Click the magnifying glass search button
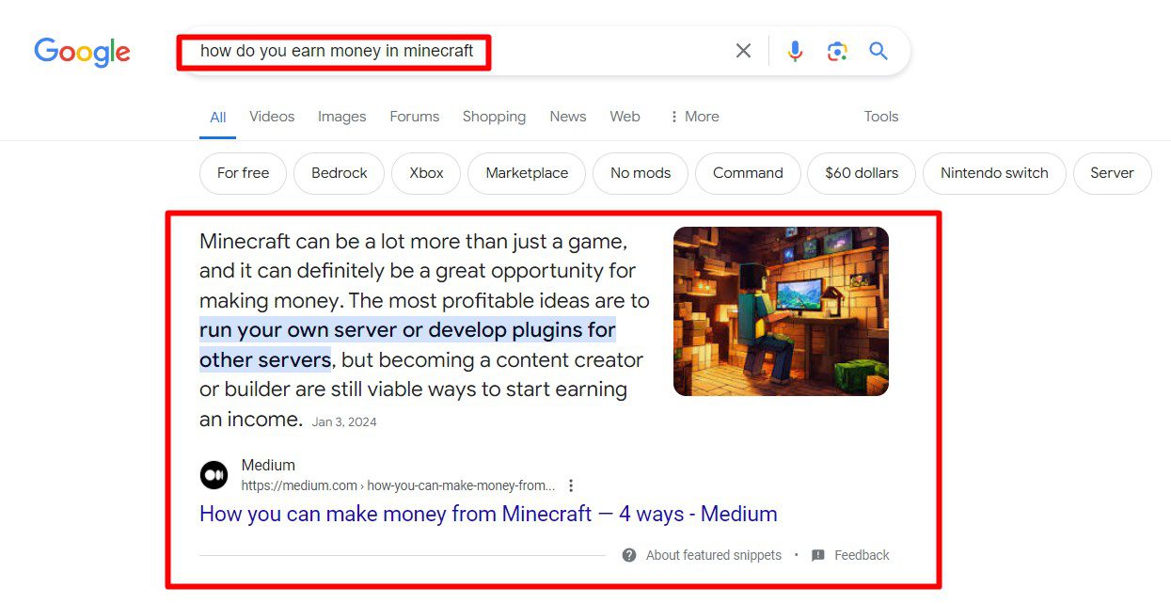 [878, 51]
